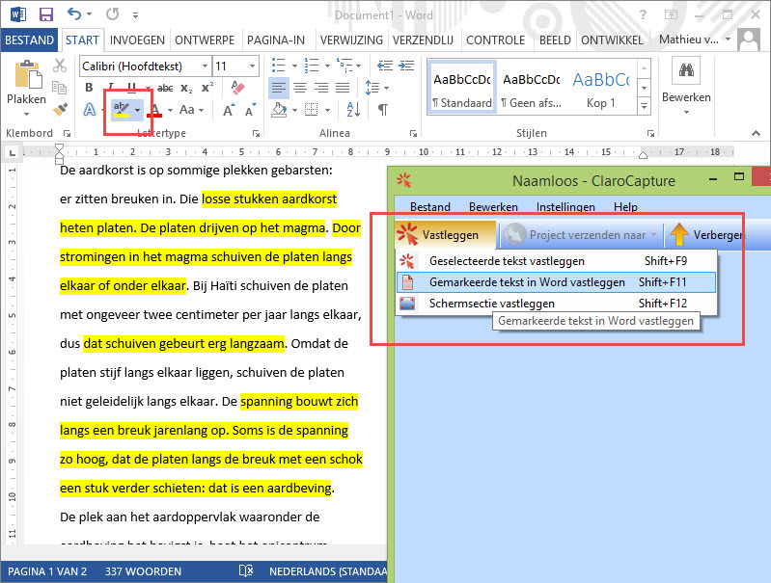Increase paragraph indent

[406, 66]
